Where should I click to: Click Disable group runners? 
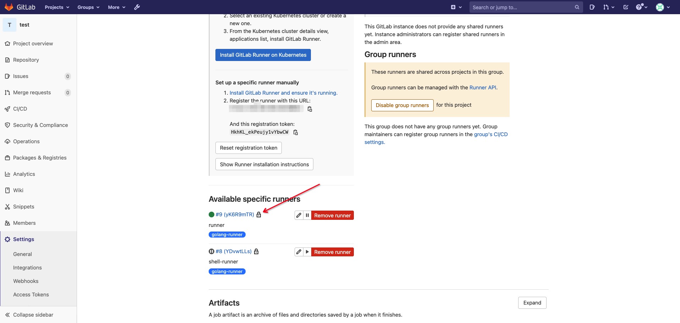tap(402, 105)
